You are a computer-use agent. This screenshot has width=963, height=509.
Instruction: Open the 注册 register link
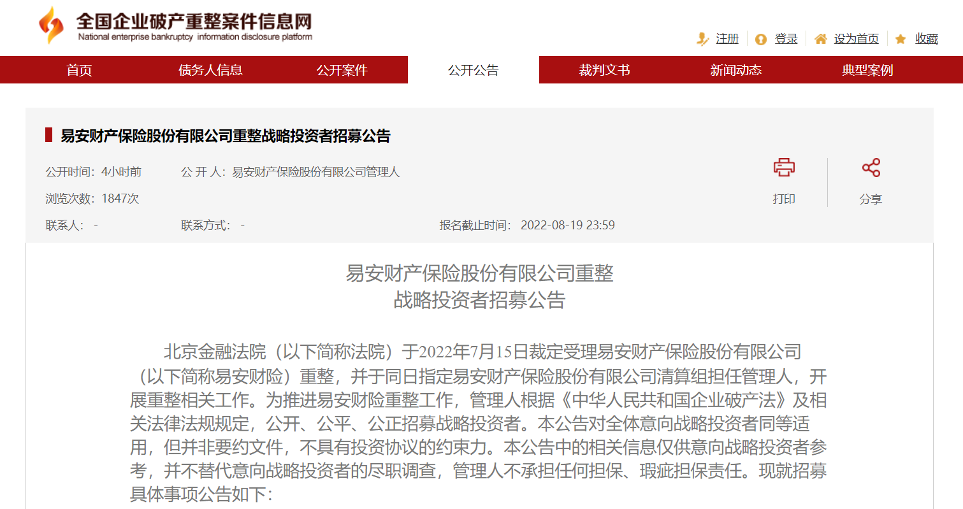pyautogui.click(x=727, y=39)
